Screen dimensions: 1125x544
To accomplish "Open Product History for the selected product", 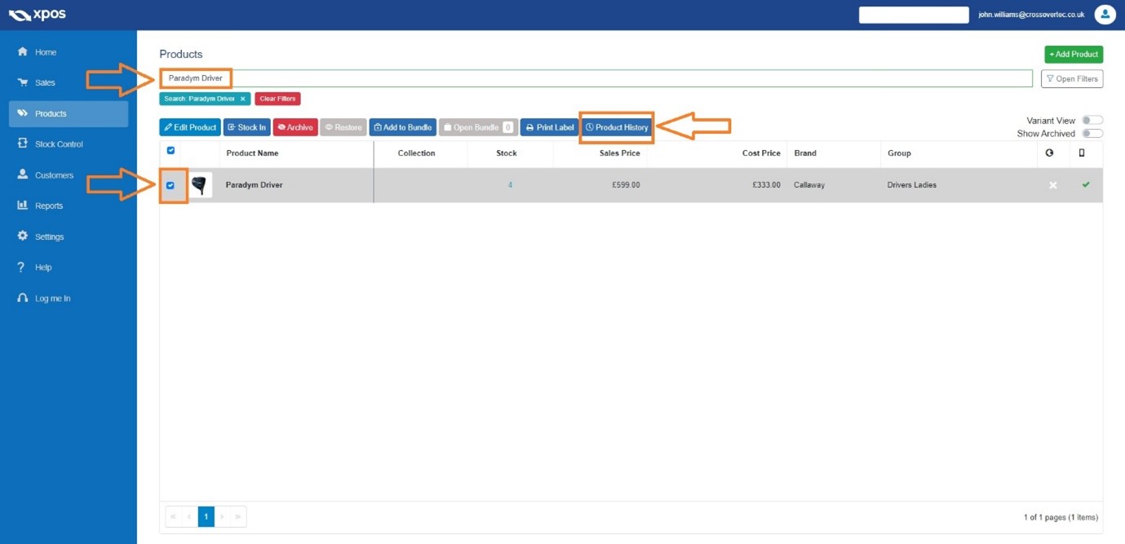I will coord(617,127).
